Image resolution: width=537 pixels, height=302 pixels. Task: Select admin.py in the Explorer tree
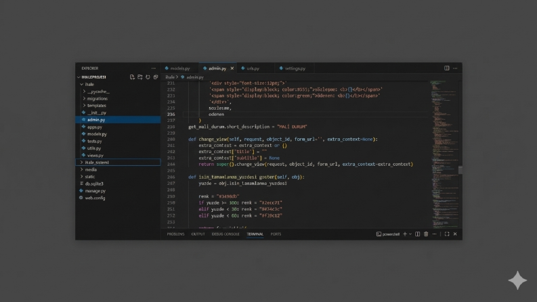click(118, 119)
